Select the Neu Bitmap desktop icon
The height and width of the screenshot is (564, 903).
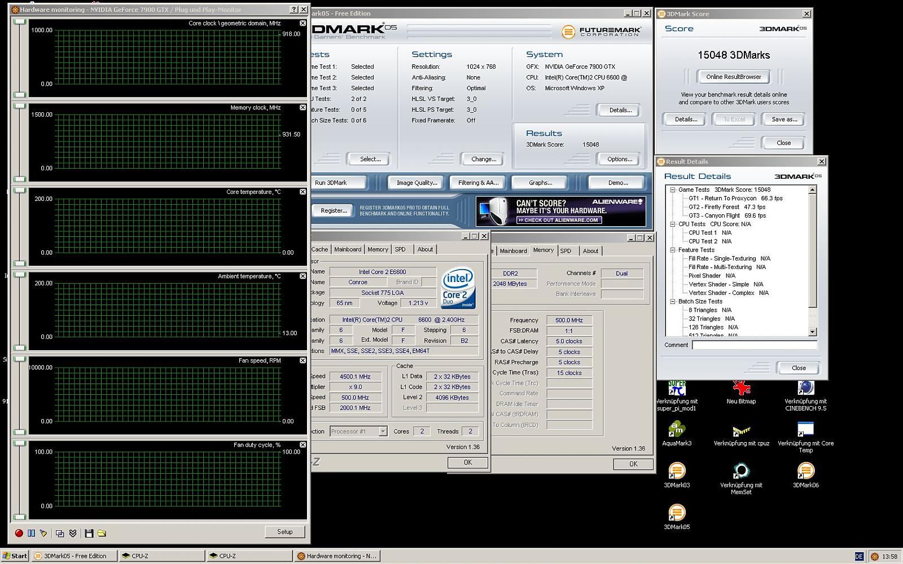[x=741, y=393]
